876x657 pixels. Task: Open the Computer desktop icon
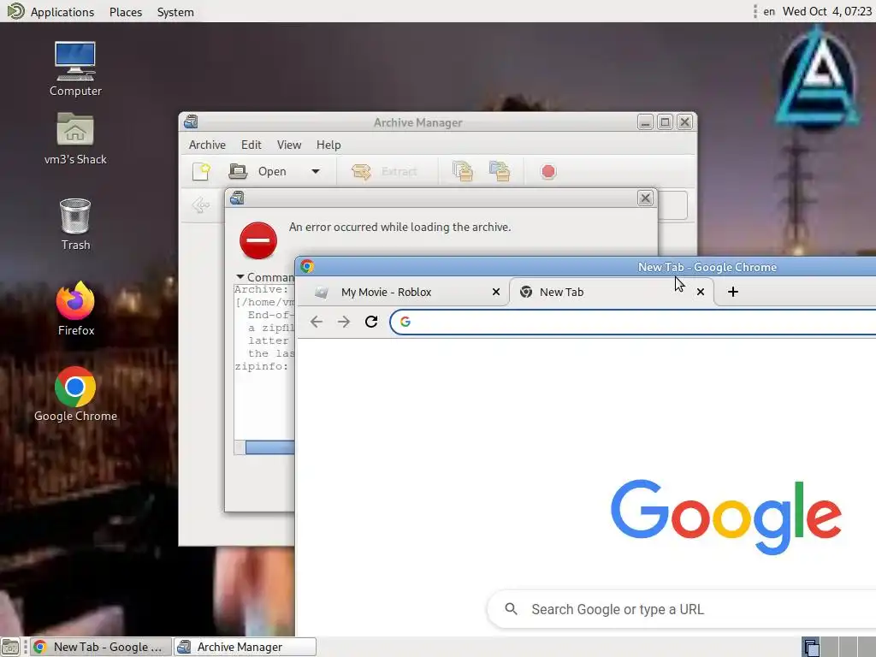pos(75,69)
